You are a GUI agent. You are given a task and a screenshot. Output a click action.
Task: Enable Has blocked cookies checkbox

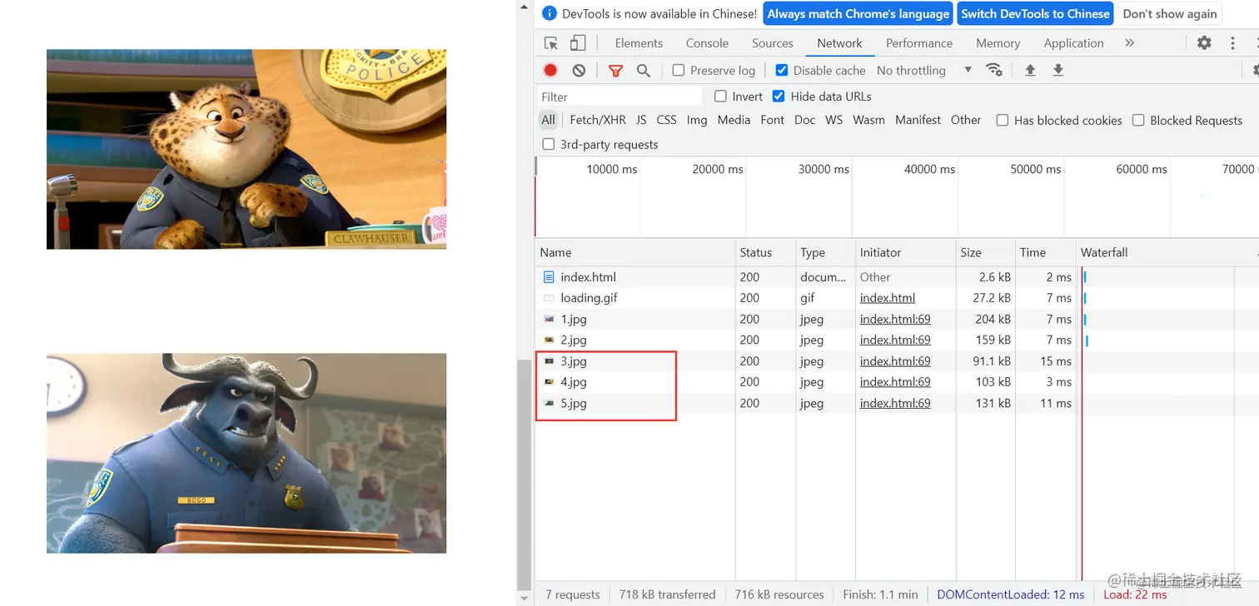pyautogui.click(x=1003, y=121)
